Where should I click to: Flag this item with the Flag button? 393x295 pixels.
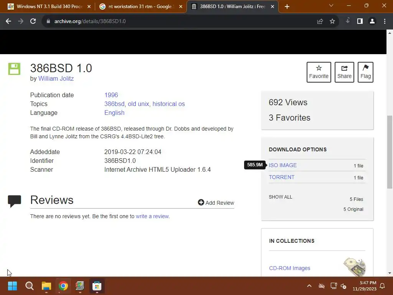point(365,72)
